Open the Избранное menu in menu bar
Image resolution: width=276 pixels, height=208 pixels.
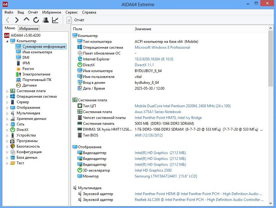[51, 12]
